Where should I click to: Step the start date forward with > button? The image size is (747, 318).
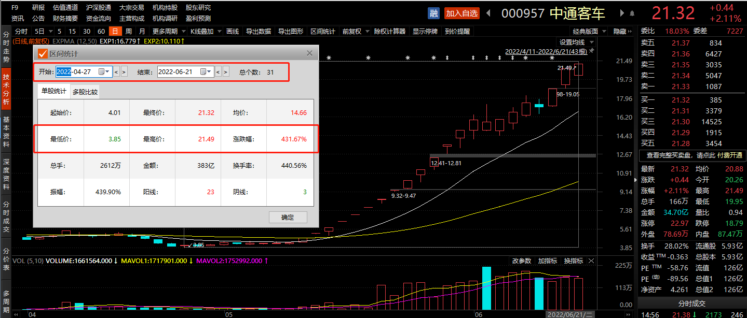point(124,72)
